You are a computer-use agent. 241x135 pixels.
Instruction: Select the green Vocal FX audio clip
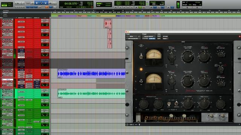pyautogui.click(x=92, y=93)
